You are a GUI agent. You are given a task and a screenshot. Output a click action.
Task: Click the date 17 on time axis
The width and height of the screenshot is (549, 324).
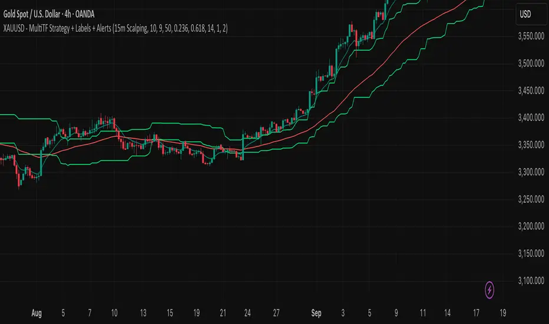[476, 313]
